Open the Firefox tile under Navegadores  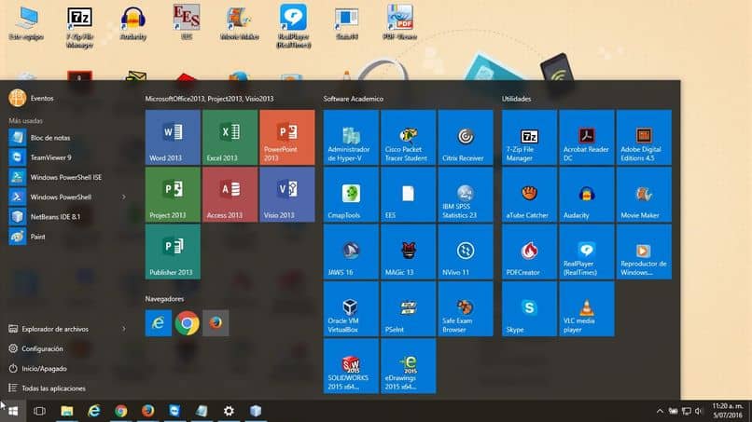216,323
